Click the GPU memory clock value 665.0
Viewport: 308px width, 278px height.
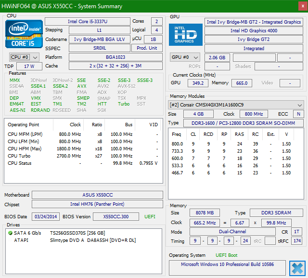[x=242, y=83]
